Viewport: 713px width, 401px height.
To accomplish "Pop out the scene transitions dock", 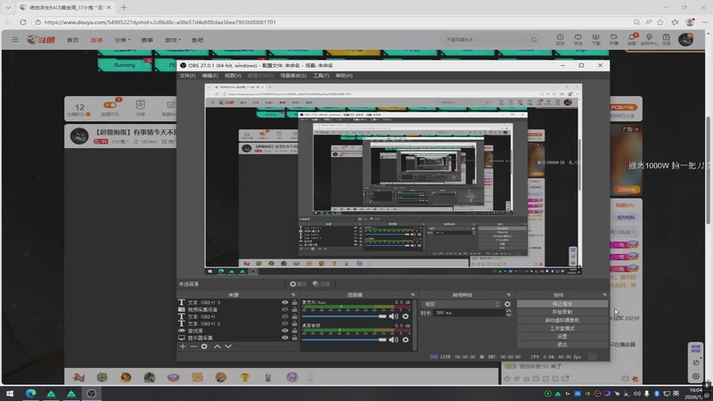I will [508, 295].
